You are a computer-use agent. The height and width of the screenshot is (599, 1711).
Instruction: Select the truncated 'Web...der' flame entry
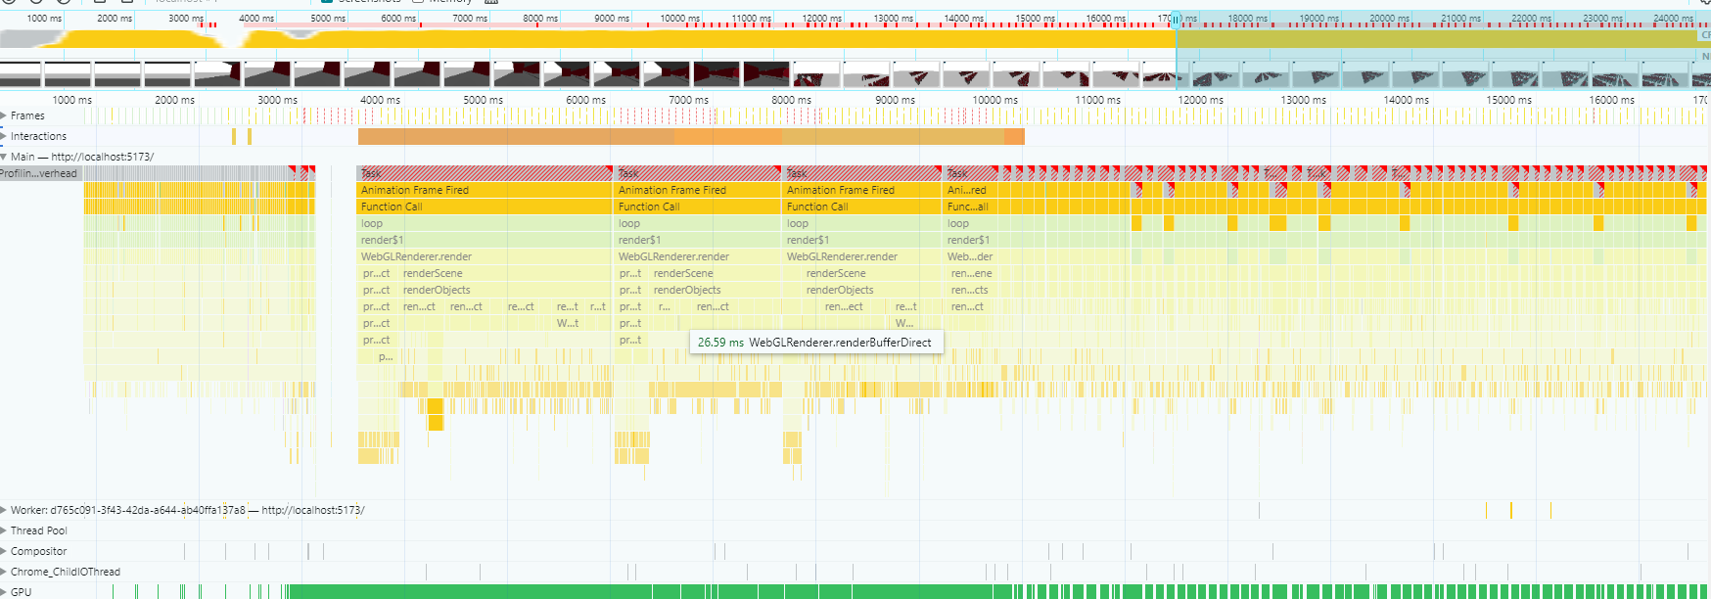(971, 256)
